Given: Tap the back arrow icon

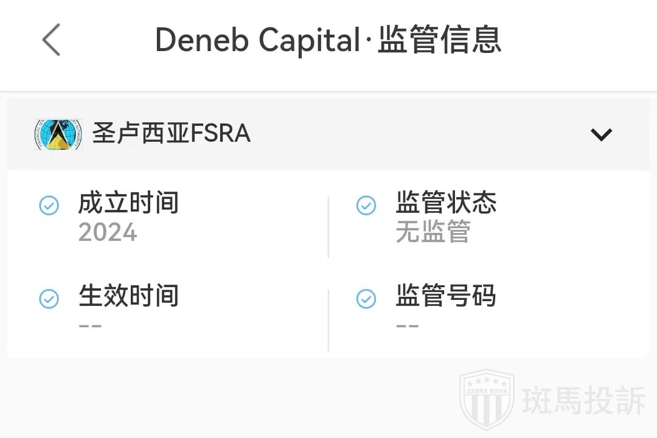Looking at the screenshot, I should pos(52,40).
